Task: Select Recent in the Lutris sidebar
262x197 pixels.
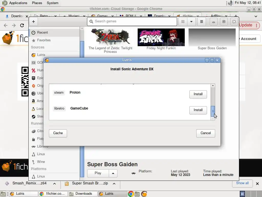Action: coord(54,33)
